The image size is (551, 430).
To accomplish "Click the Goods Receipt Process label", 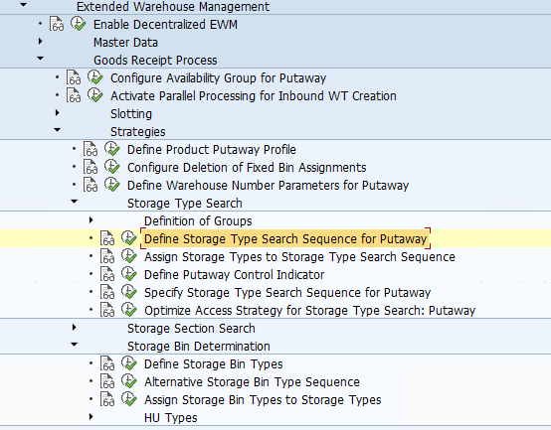I will click(155, 60).
